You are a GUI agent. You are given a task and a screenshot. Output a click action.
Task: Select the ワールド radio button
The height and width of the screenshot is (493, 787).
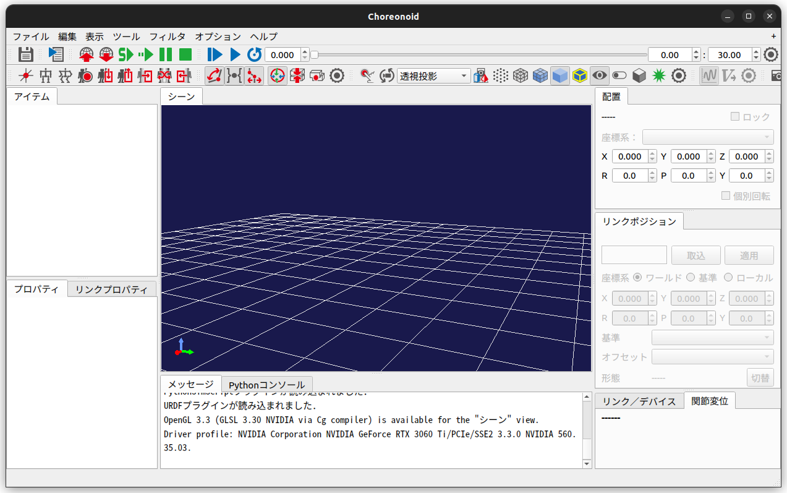click(637, 278)
